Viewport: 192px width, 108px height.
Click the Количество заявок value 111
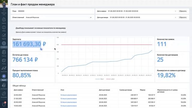(x=162, y=44)
